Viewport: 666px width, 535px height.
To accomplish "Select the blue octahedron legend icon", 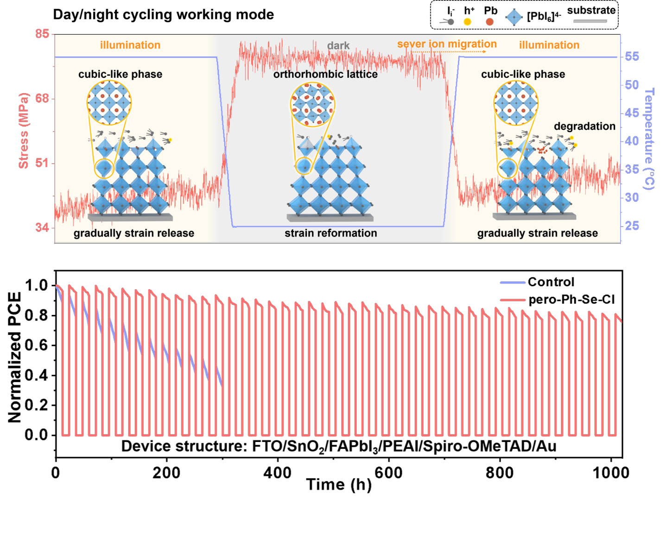I will pos(514,18).
